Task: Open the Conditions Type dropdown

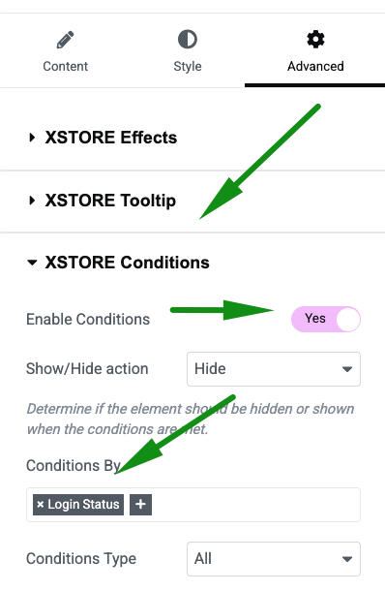Action: 274,559
